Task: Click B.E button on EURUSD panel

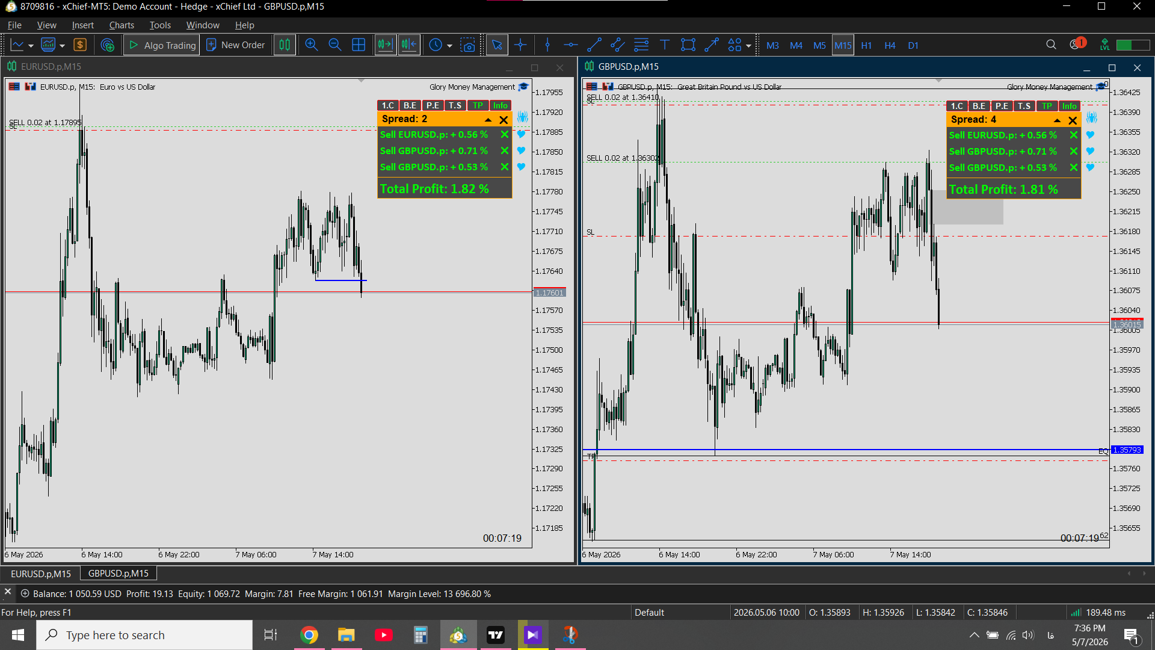Action: coord(410,105)
